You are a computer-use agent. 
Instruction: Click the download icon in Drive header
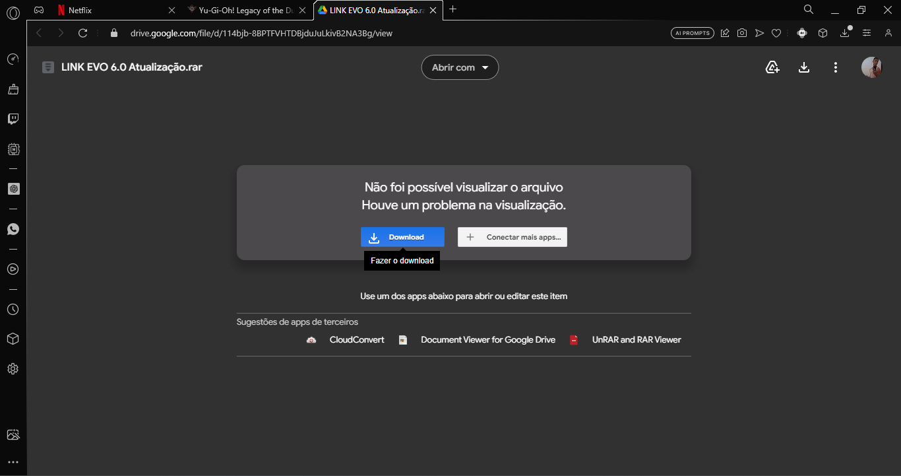[804, 67]
